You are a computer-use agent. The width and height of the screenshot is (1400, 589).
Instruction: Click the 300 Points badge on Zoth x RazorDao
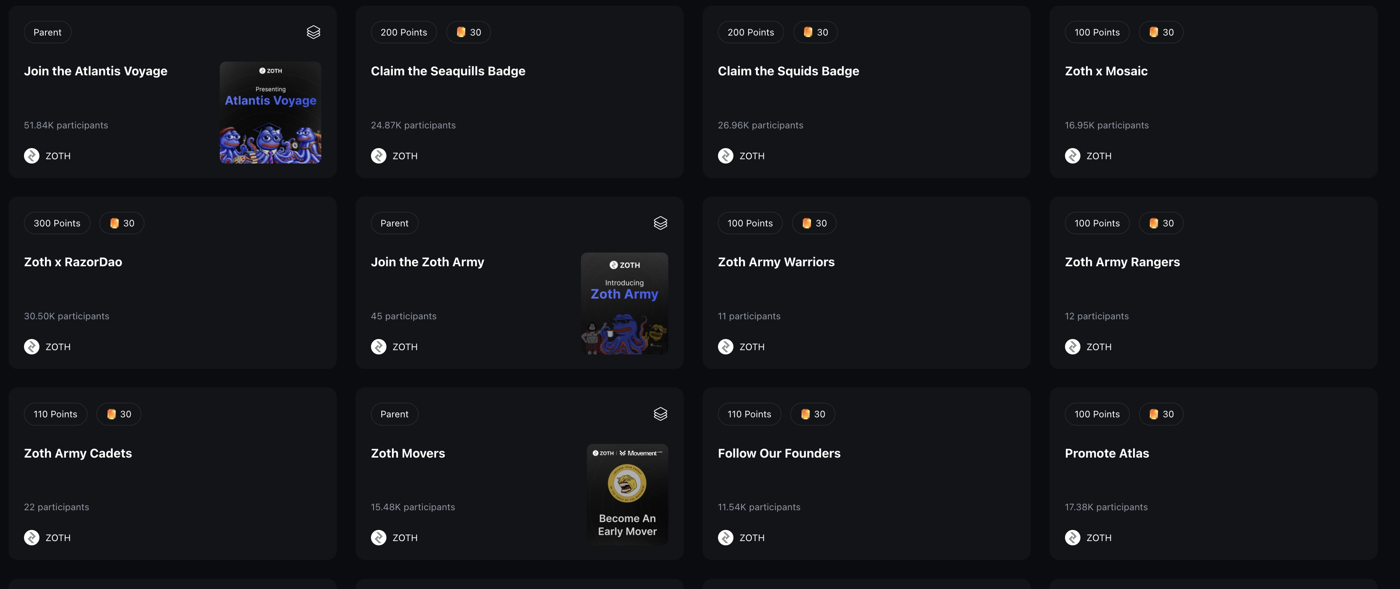[x=57, y=223]
